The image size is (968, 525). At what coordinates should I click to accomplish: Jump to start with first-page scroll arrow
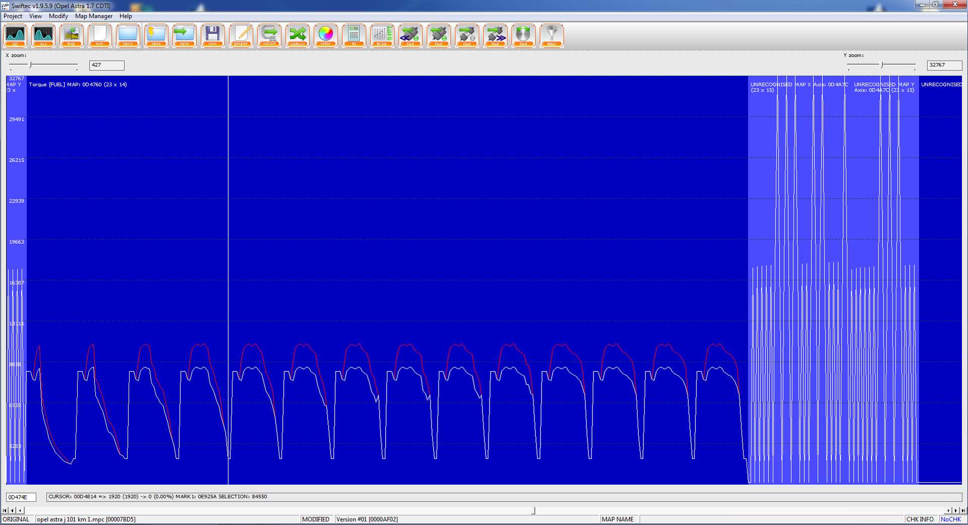5,510
